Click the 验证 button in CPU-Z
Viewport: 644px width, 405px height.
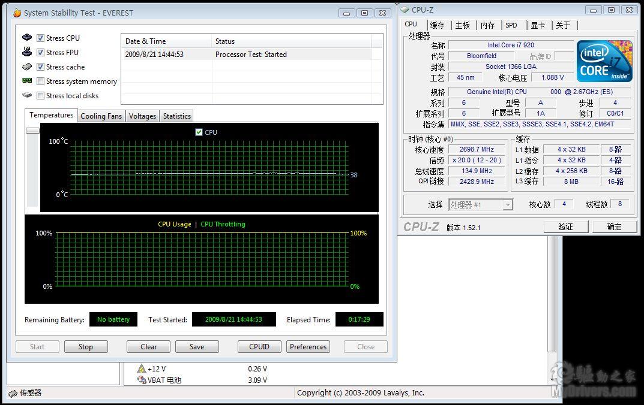[565, 226]
